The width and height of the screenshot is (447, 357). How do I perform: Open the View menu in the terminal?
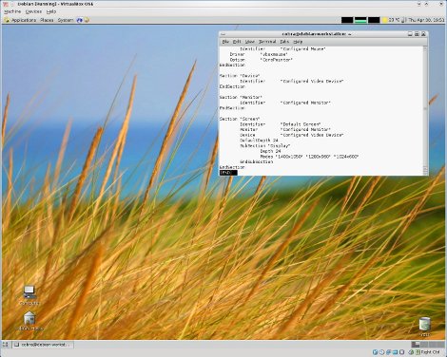point(250,42)
